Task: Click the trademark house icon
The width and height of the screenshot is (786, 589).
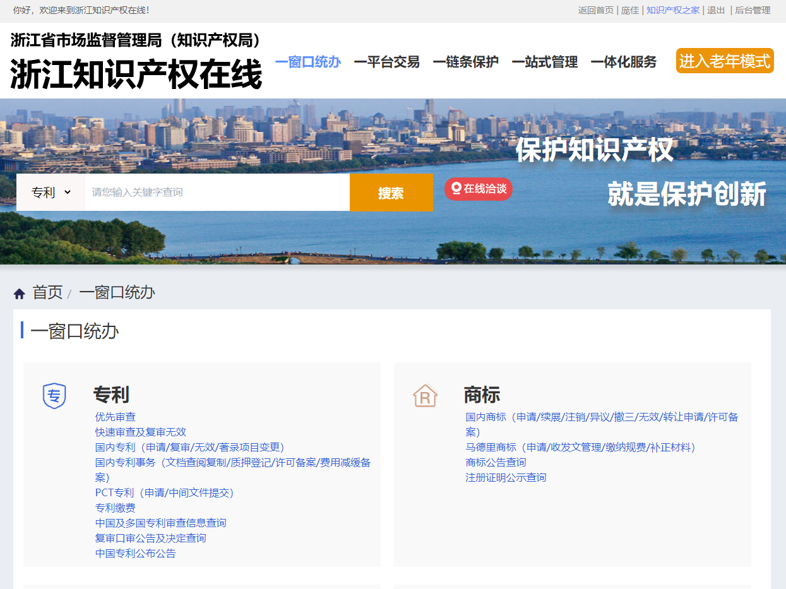Action: click(425, 396)
